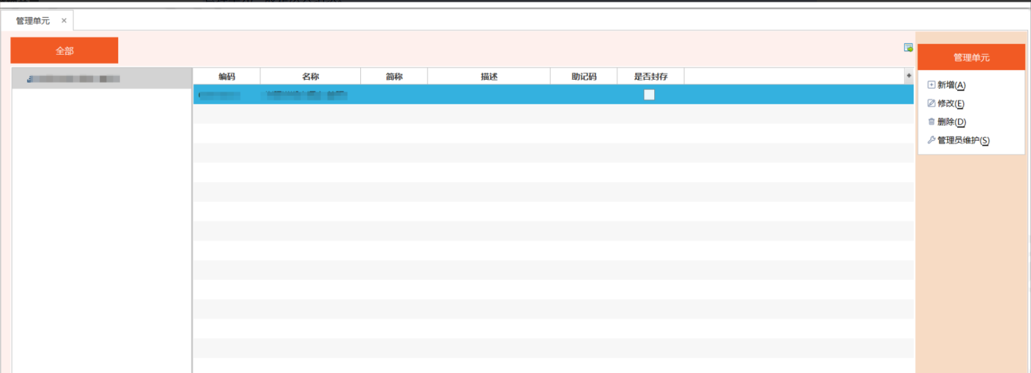This screenshot has width=1031, height=373.
Task: Click the orange 管理单元 panel header
Action: click(971, 57)
